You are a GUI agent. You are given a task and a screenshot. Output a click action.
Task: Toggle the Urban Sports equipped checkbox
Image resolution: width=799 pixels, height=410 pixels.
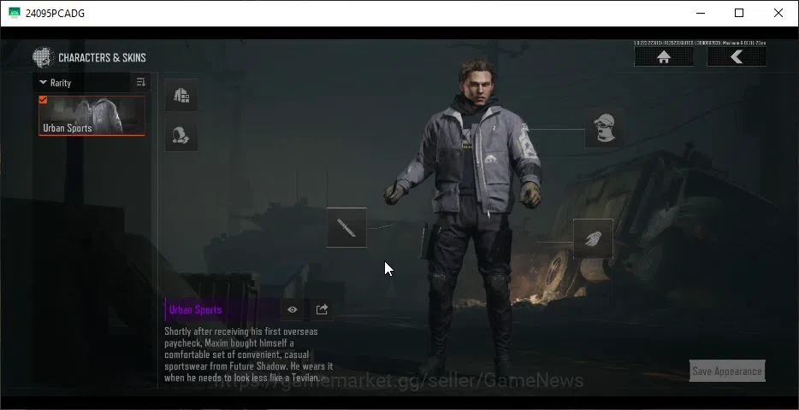click(x=44, y=100)
